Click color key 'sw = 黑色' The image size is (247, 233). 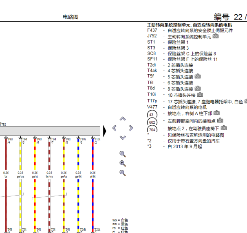(x=120, y=224)
